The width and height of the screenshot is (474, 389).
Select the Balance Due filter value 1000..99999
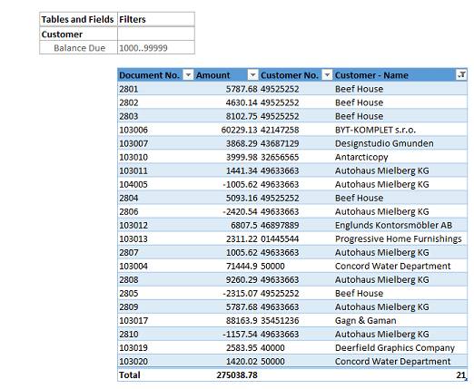tap(156, 48)
